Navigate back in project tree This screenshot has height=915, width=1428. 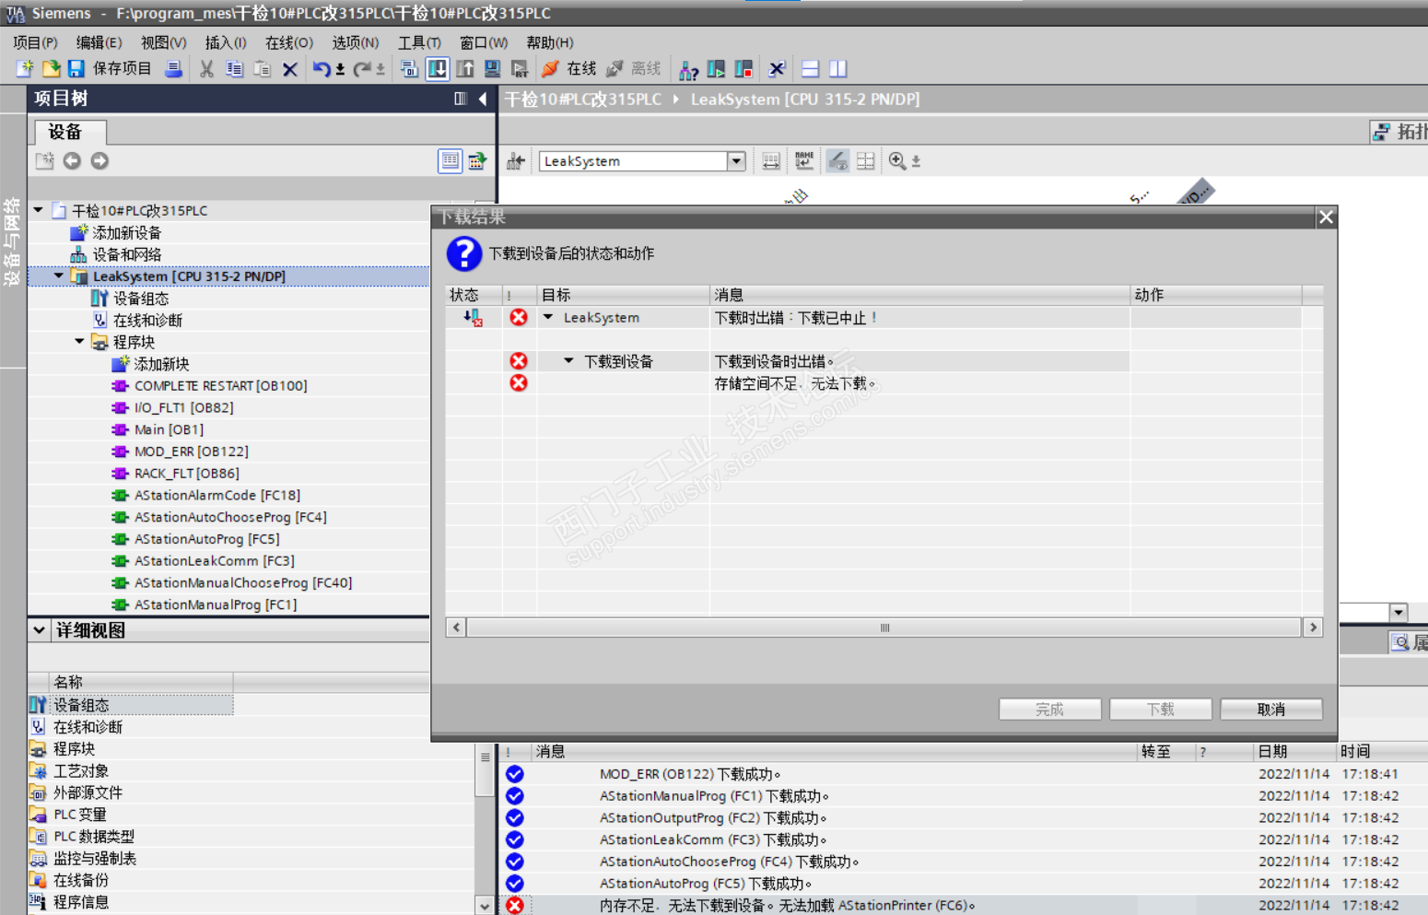tap(72, 161)
